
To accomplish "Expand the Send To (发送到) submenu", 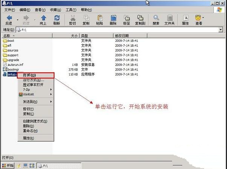I will [36, 102].
